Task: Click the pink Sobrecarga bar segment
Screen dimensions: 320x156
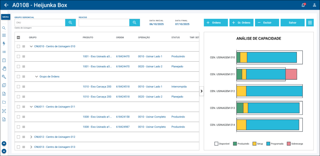Action: (291, 74)
